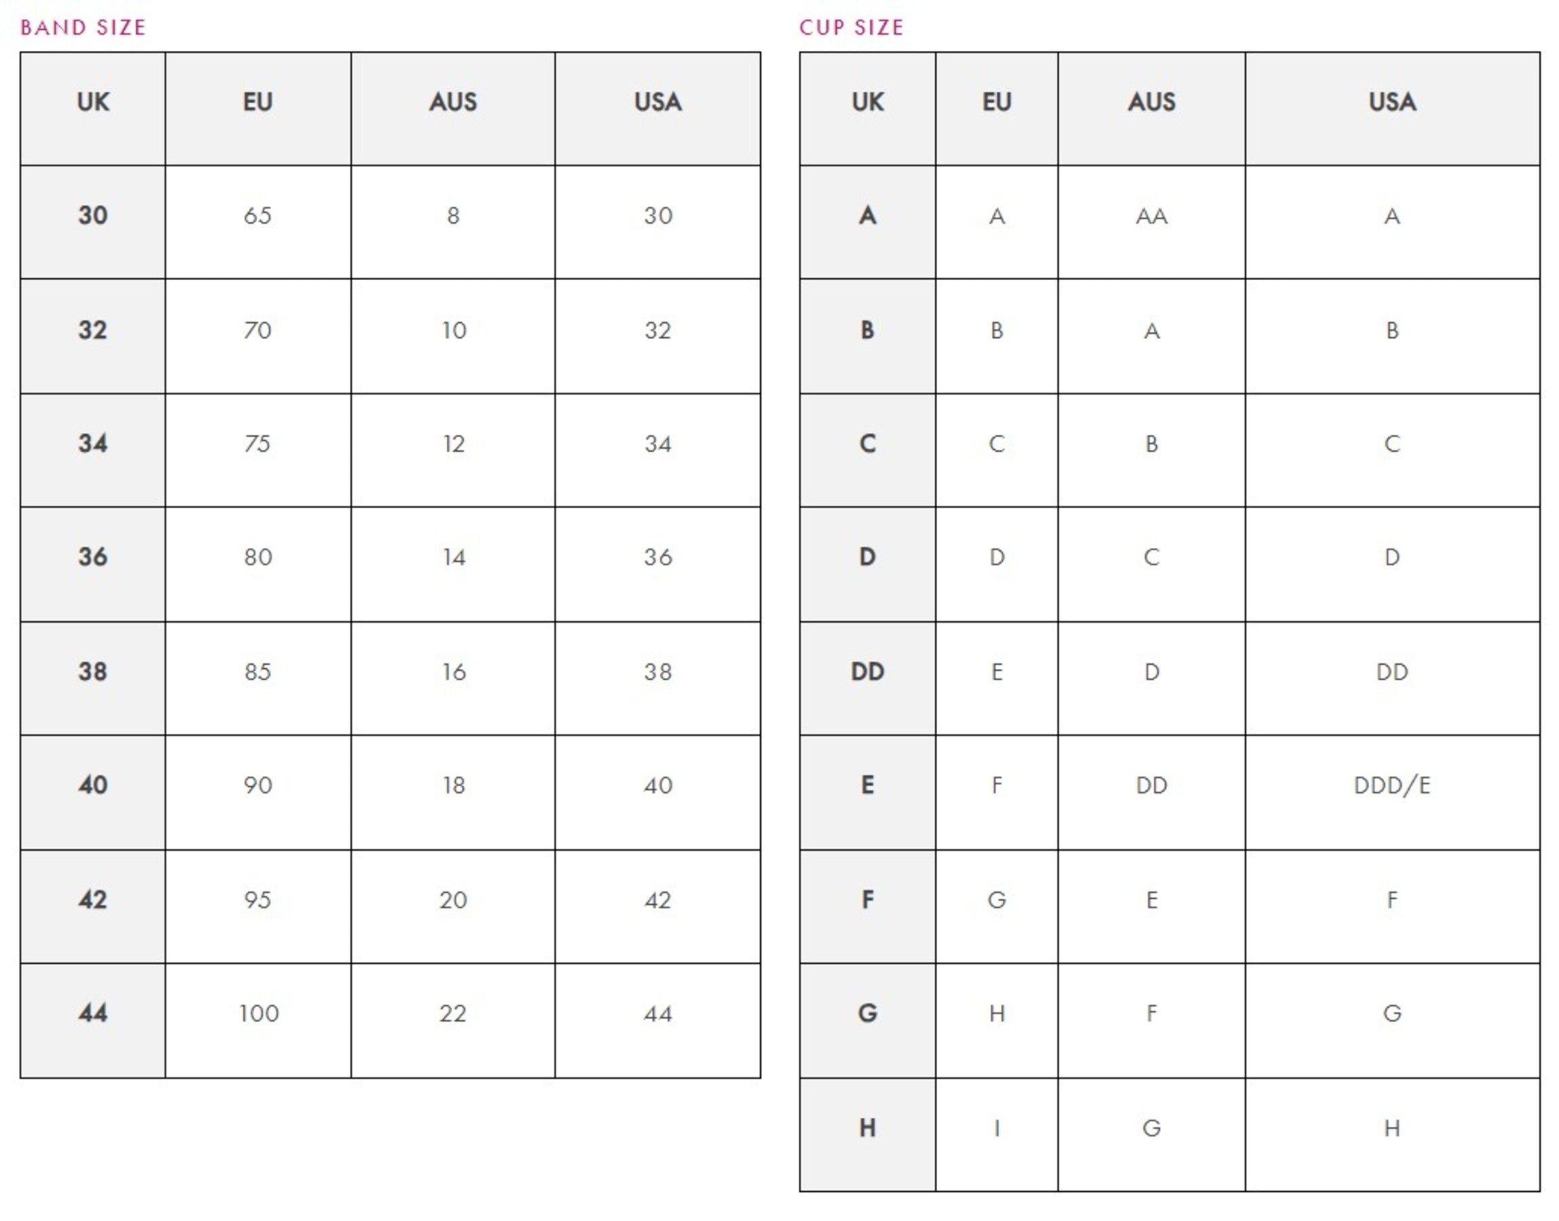Click the UK header in band size table

tap(93, 102)
